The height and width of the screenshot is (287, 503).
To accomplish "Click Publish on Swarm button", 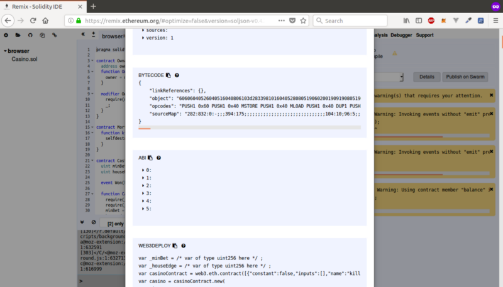I will 465,77.
